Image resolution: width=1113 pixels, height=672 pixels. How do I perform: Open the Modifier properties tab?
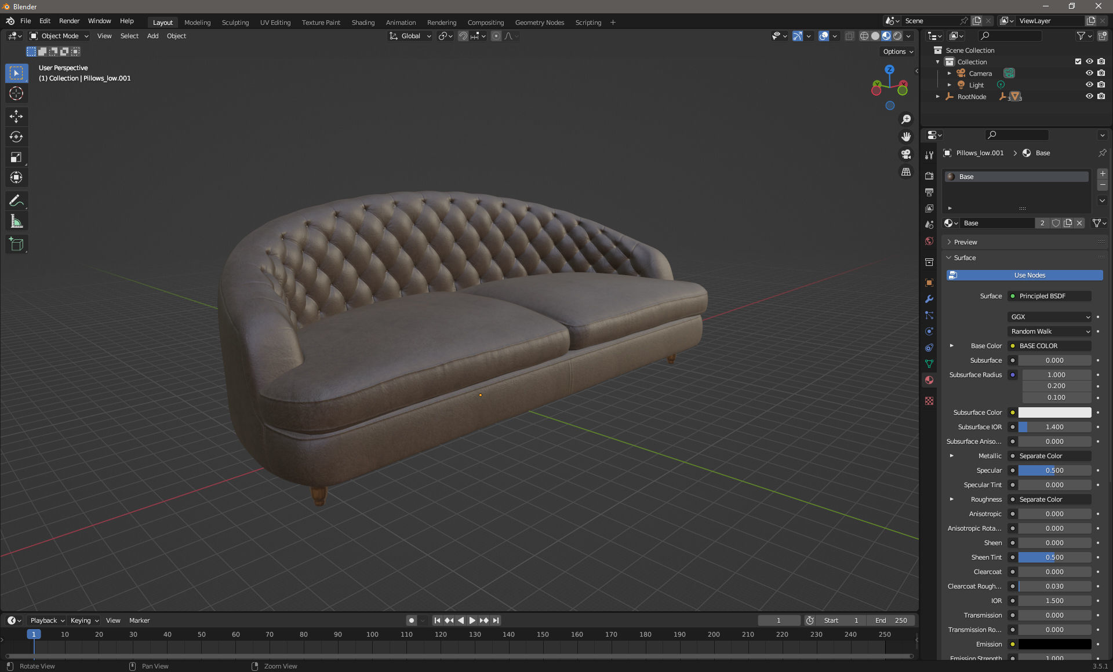click(929, 299)
